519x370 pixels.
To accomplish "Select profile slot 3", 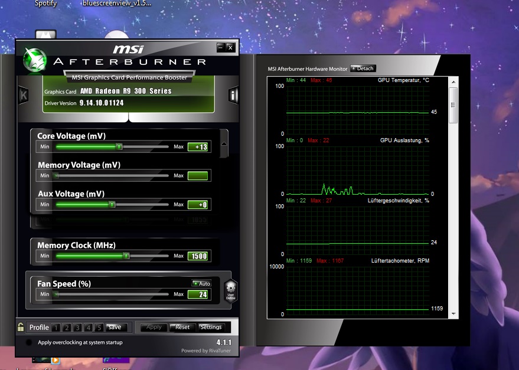I will click(x=77, y=328).
